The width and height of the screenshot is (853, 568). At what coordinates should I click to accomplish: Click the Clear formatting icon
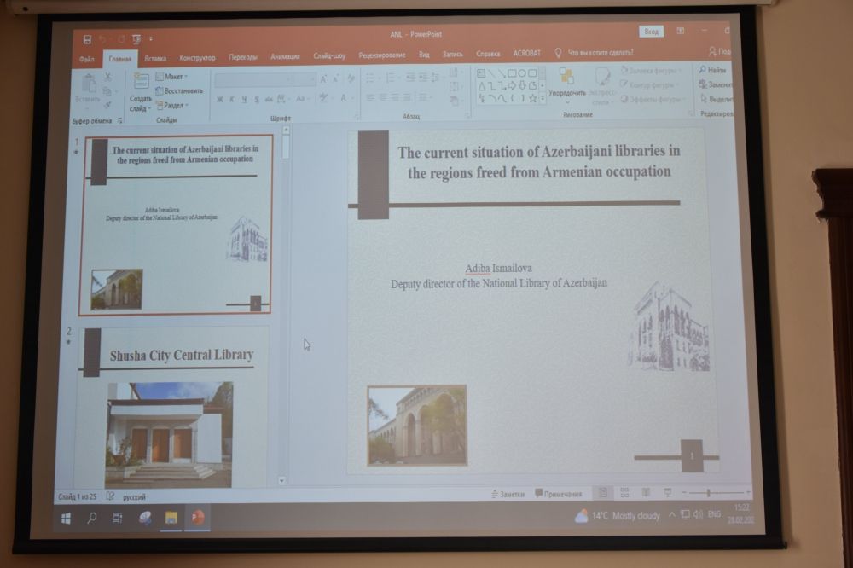(x=351, y=78)
